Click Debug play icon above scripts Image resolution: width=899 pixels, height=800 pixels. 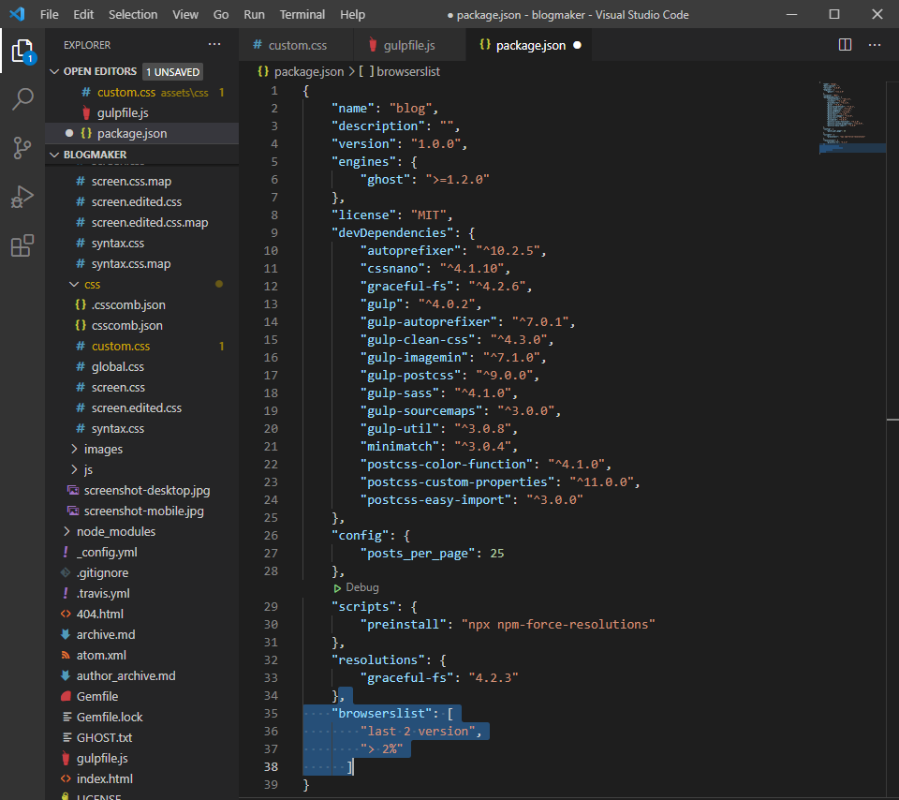(x=337, y=587)
